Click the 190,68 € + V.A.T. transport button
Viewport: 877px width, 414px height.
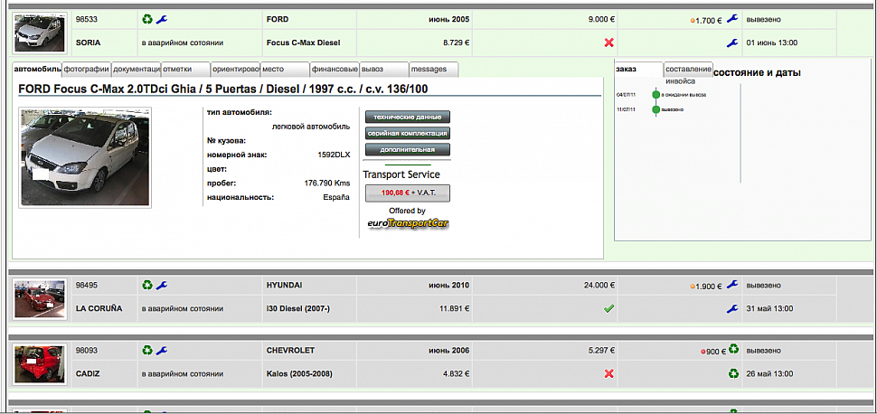(408, 193)
